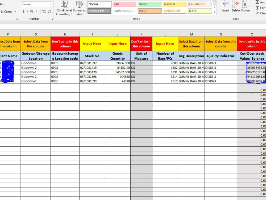Apply the Input cell style
The width and height of the screenshot is (266, 200).
pos(149,11)
